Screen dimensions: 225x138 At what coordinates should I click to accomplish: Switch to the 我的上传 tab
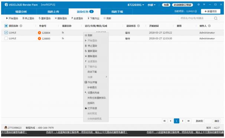tap(53, 11)
